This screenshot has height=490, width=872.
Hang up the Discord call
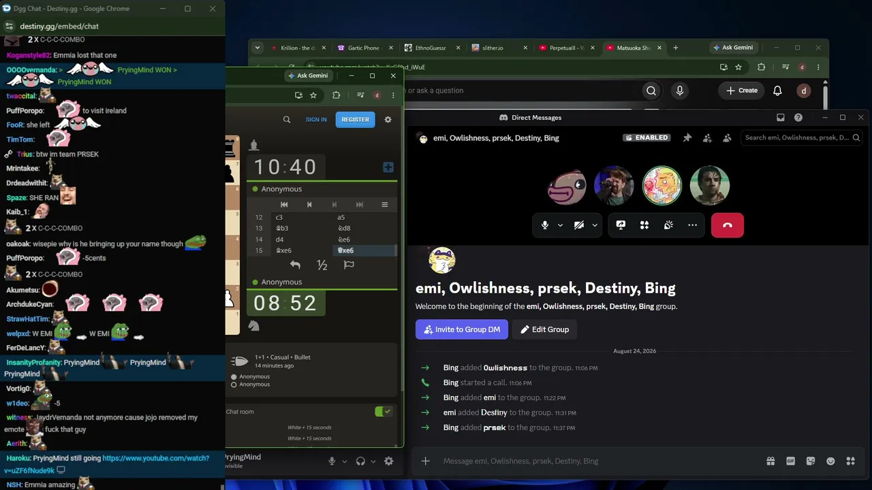pos(728,225)
